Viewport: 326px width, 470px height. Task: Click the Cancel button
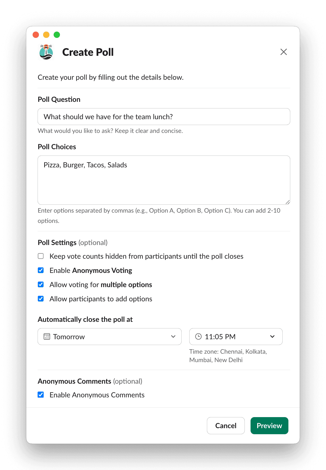coord(226,426)
